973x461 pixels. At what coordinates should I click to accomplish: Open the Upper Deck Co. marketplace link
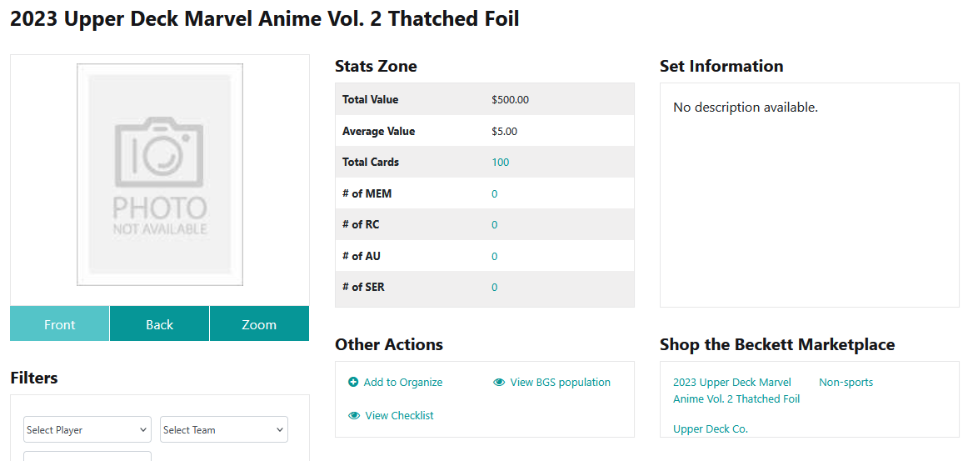[x=711, y=428]
